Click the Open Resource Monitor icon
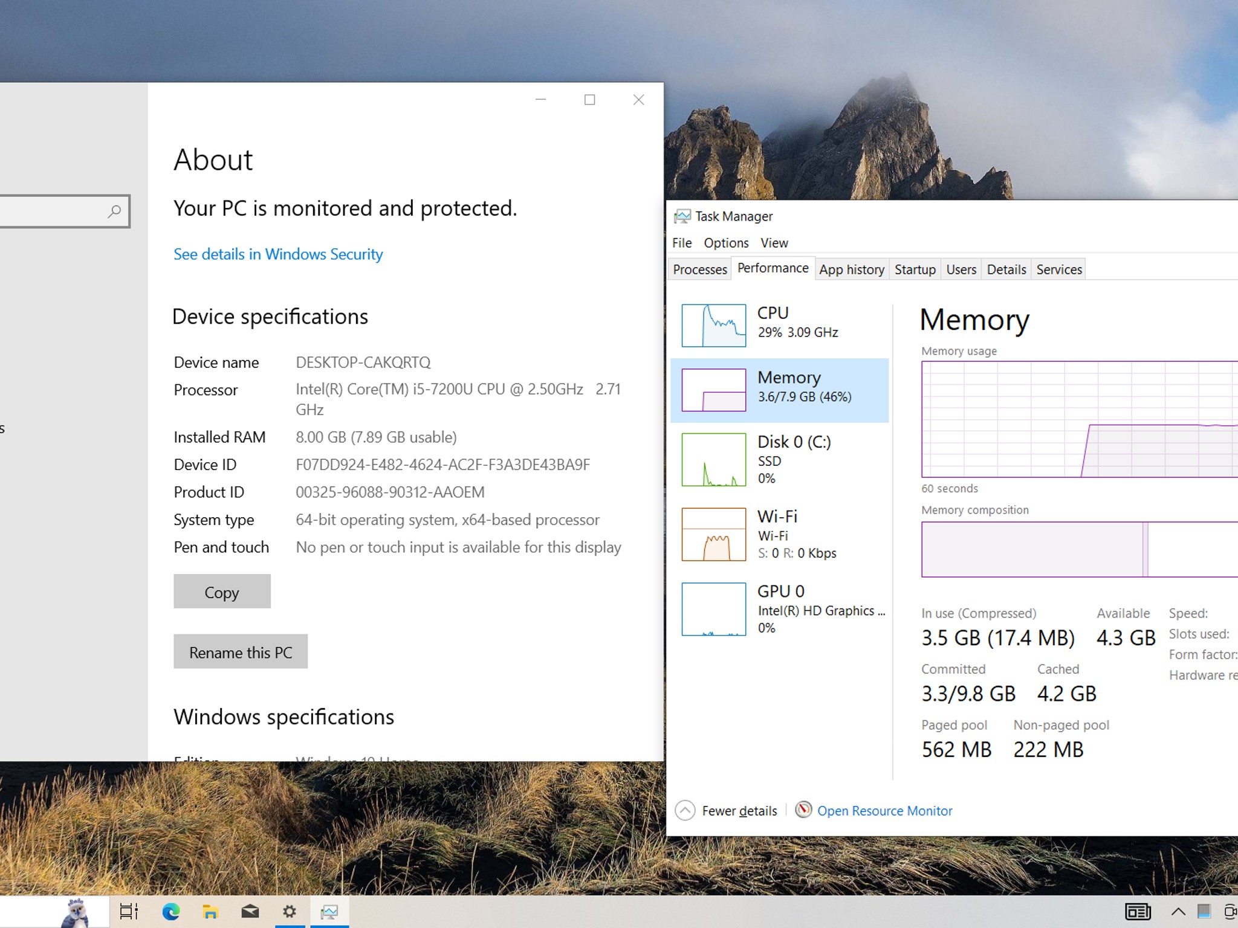The image size is (1238, 928). click(x=803, y=810)
